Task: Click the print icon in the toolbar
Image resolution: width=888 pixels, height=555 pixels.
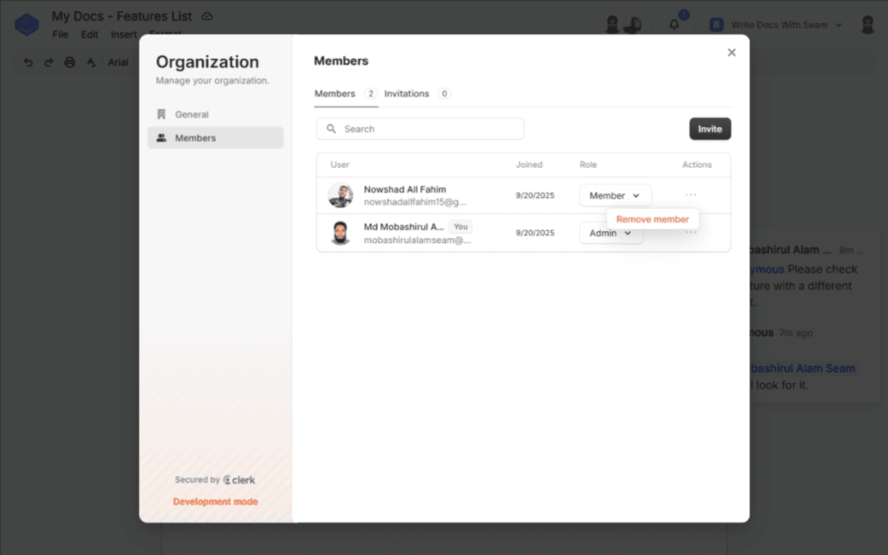Action: click(x=69, y=62)
